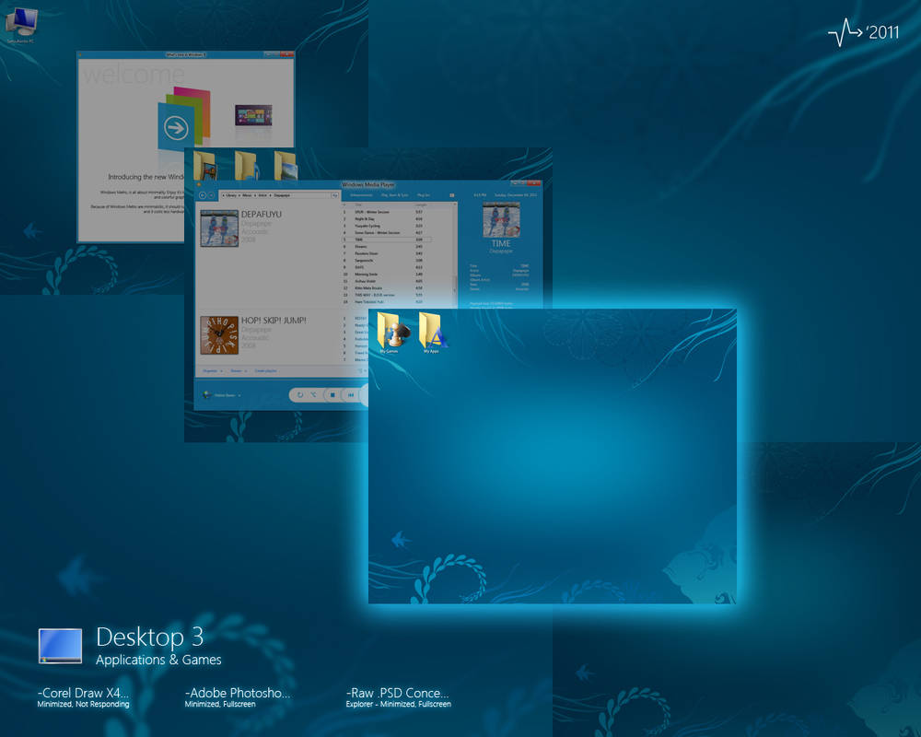
Task: Open the computer icon on desktop one
Action: click(20, 24)
